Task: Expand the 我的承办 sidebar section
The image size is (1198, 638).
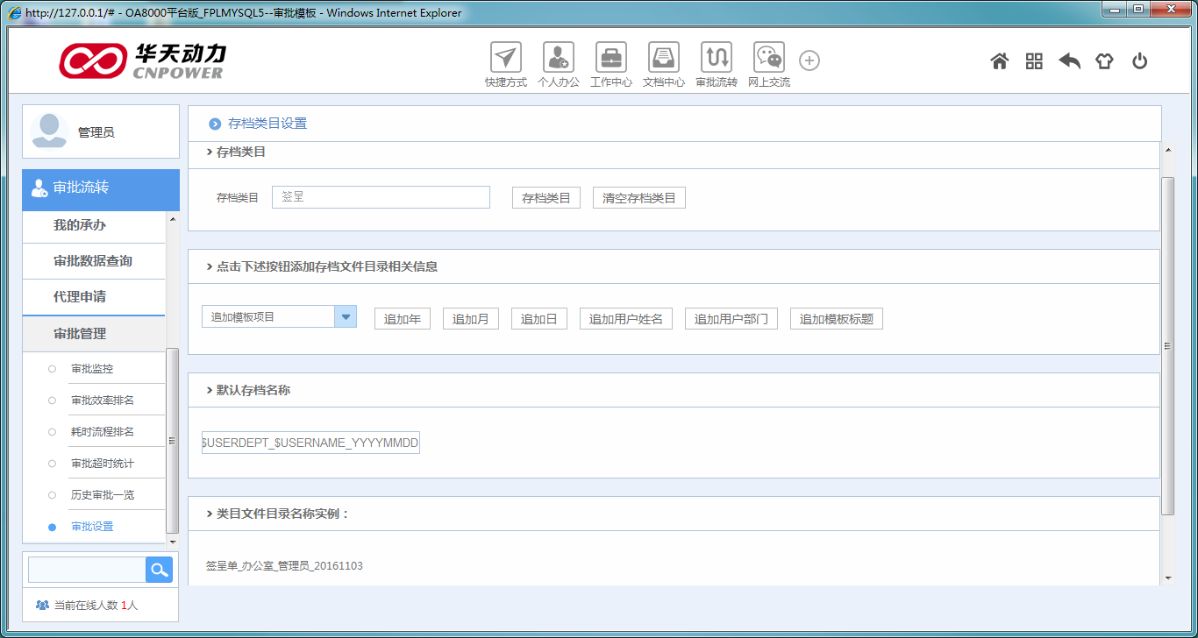Action: click(94, 225)
